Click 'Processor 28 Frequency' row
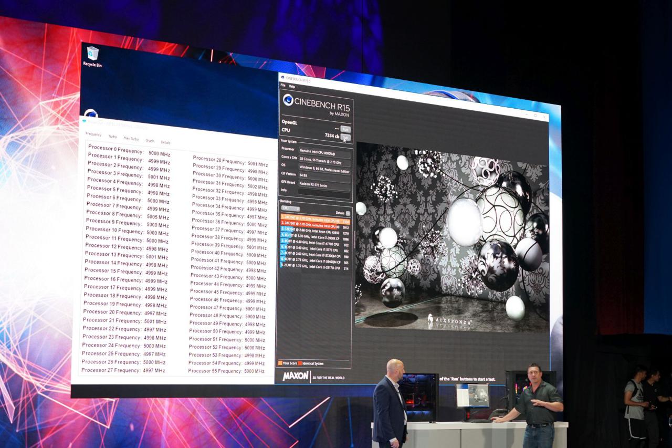Screen dimensions: 672x448 (x=230, y=161)
